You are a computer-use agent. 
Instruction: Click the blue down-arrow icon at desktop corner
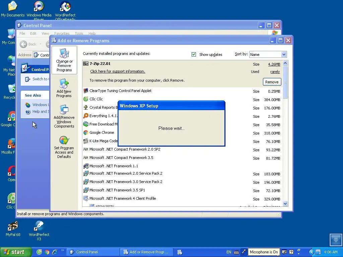tap(335, 240)
